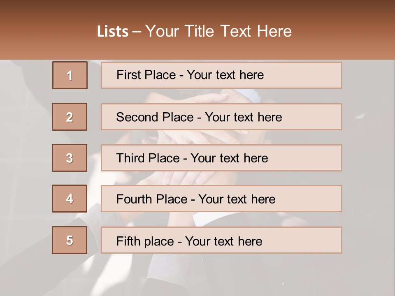
Task: Click 'Your text here' in Fifth place row
Action: [223, 241]
